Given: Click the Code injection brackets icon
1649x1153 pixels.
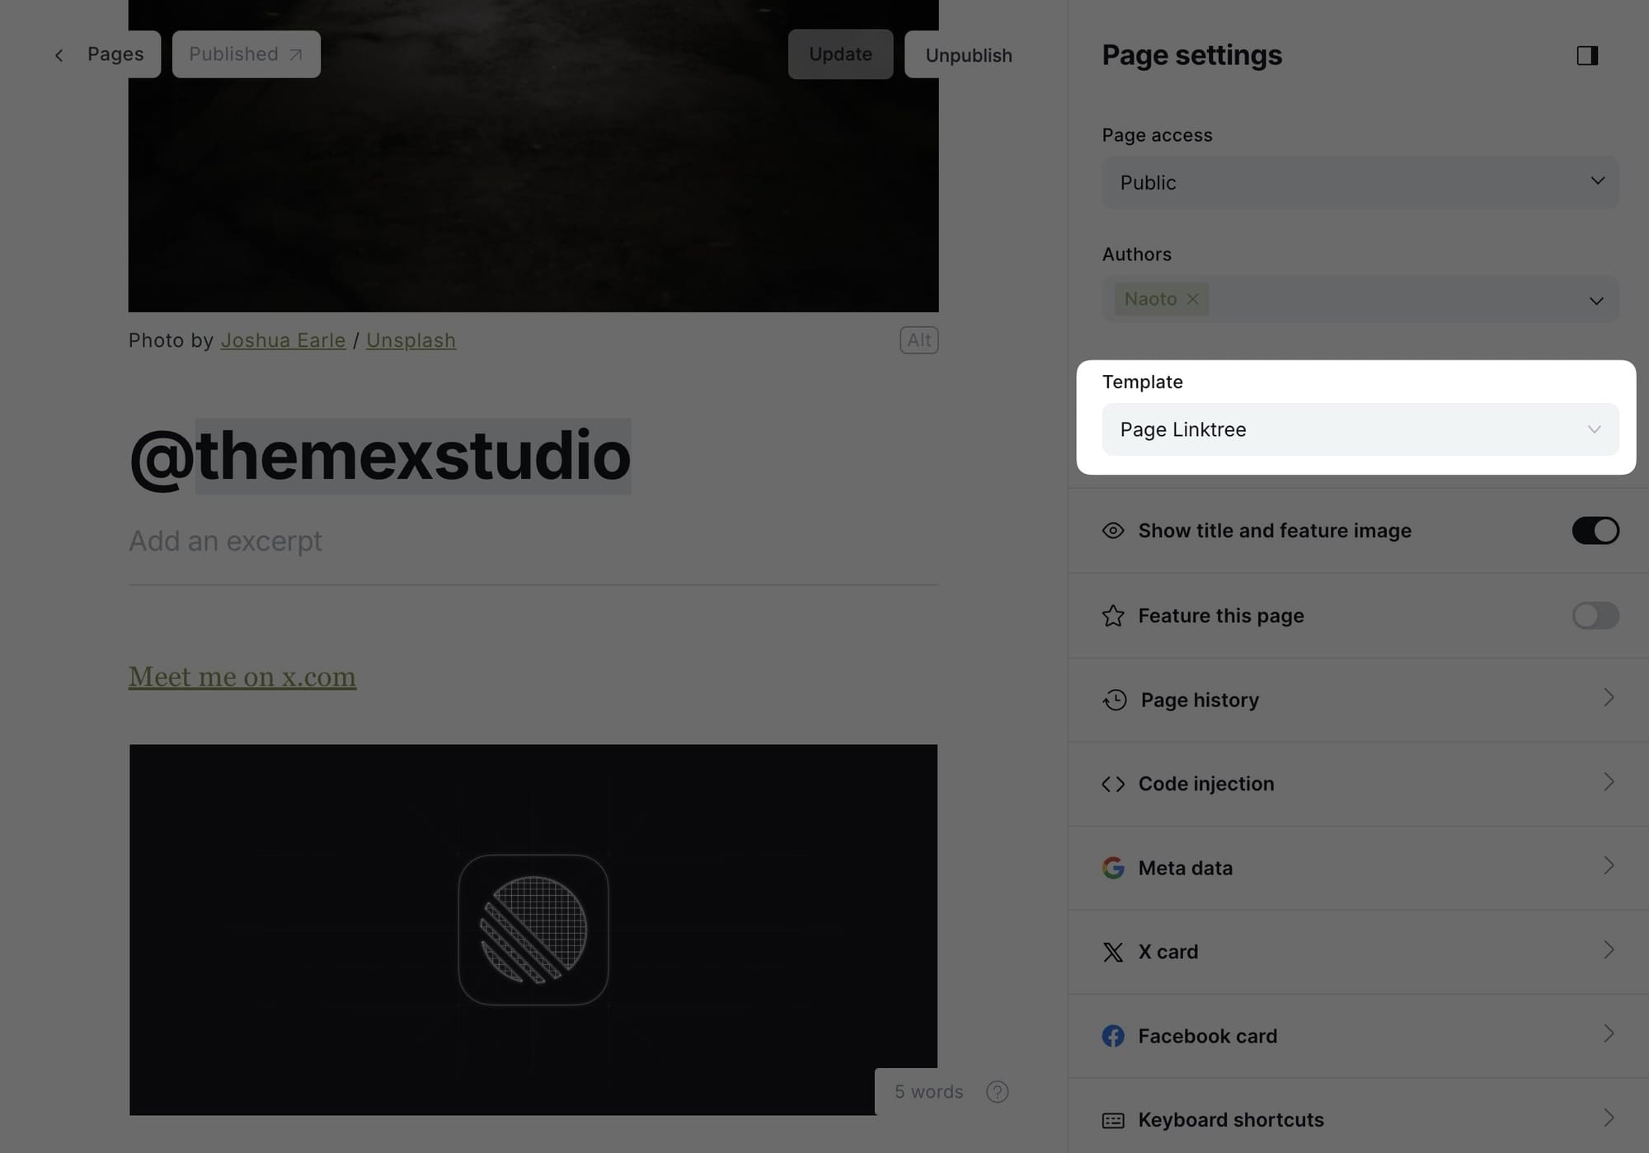Looking at the screenshot, I should (1113, 784).
